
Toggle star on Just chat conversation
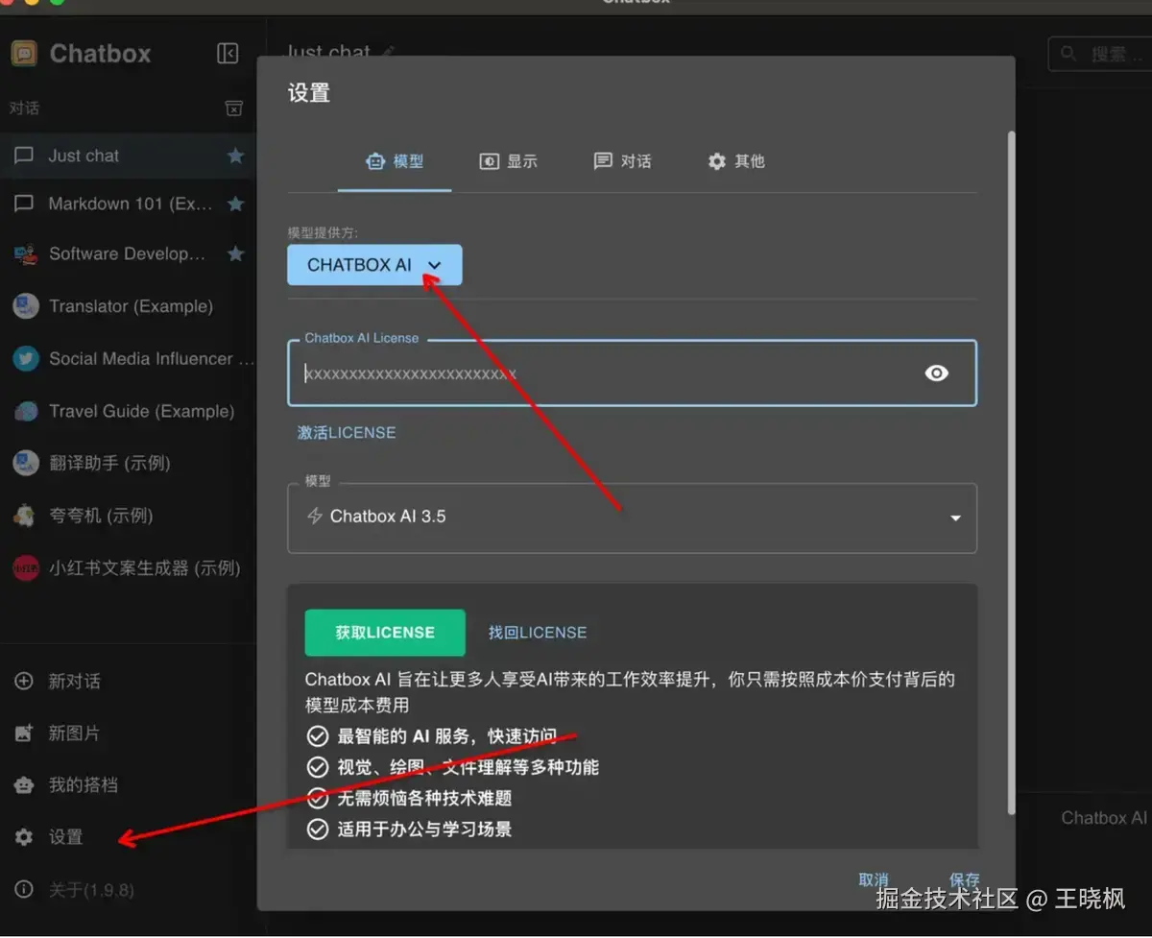(x=235, y=156)
